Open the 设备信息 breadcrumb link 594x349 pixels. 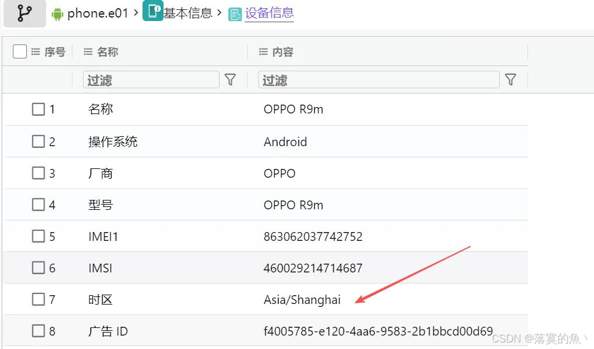coord(269,13)
